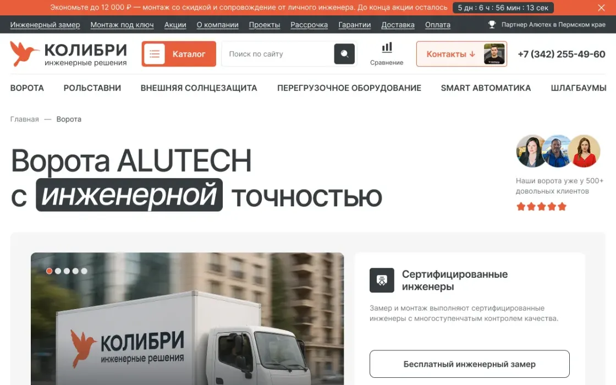Open the Рассрочка link
The height and width of the screenshot is (385, 616).
(x=309, y=25)
